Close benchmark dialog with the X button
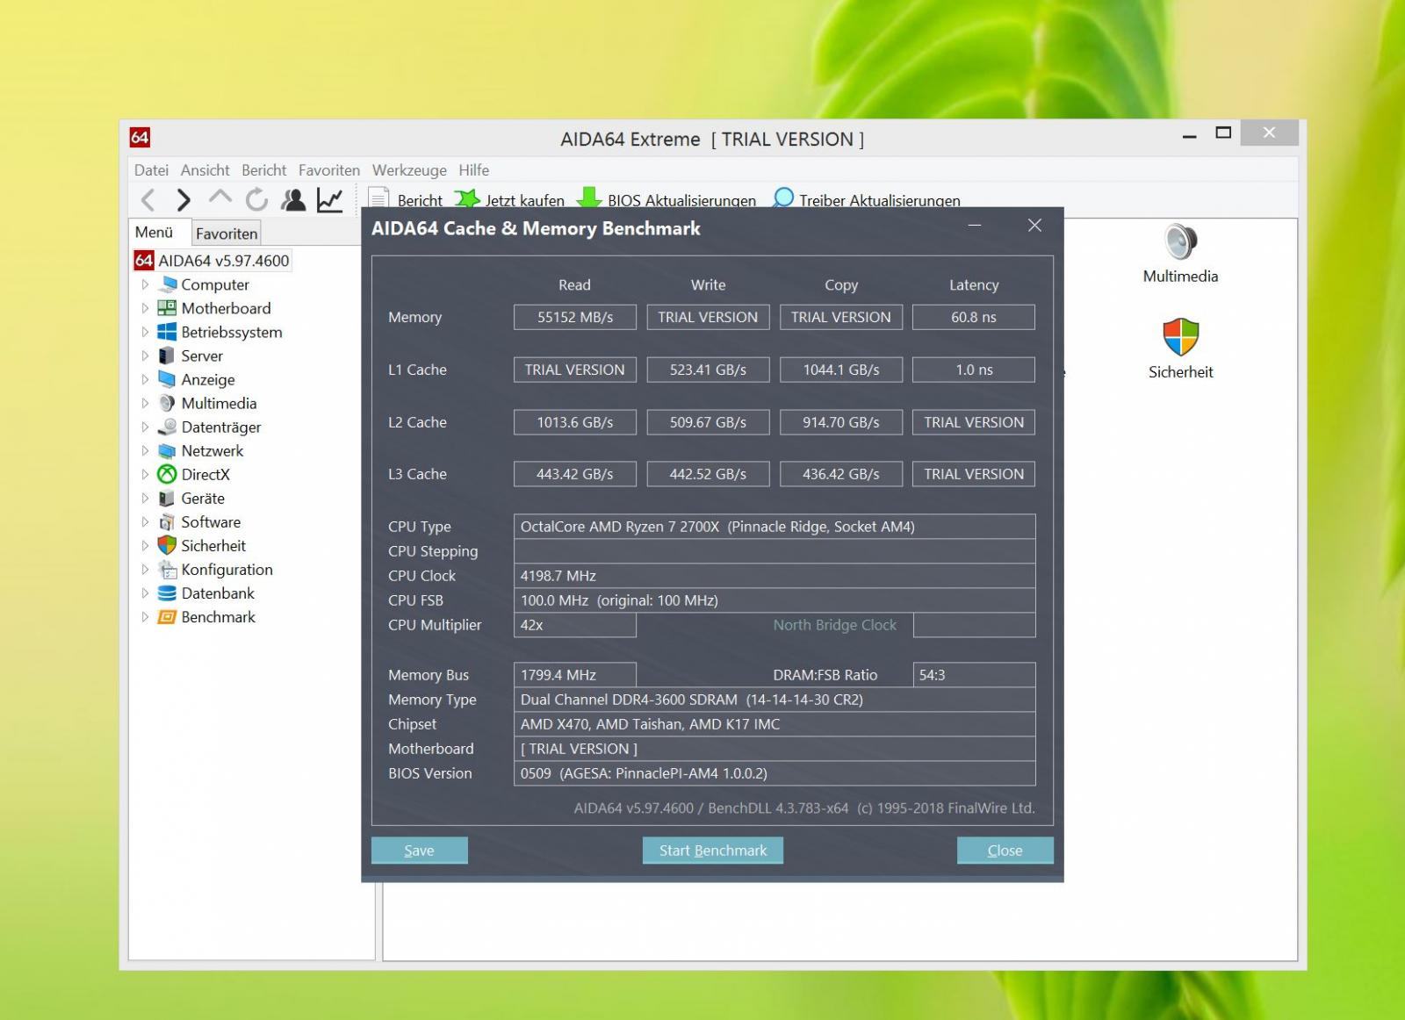The height and width of the screenshot is (1020, 1405). (1034, 226)
